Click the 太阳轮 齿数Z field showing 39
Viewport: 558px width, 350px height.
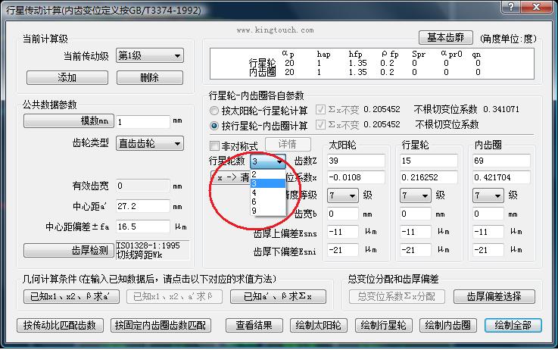click(356, 161)
